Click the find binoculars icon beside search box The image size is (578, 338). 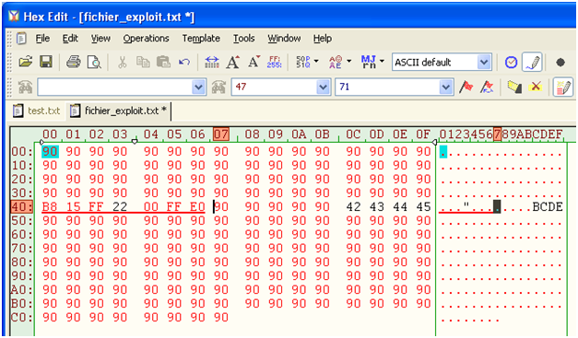pos(25,87)
